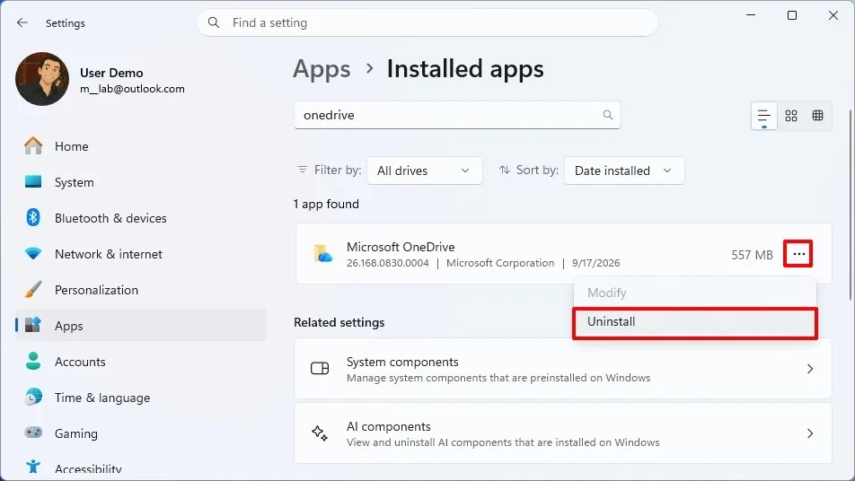This screenshot has height=481, width=855.
Task: Open the Filter by All drives dropdown
Action: pos(424,171)
